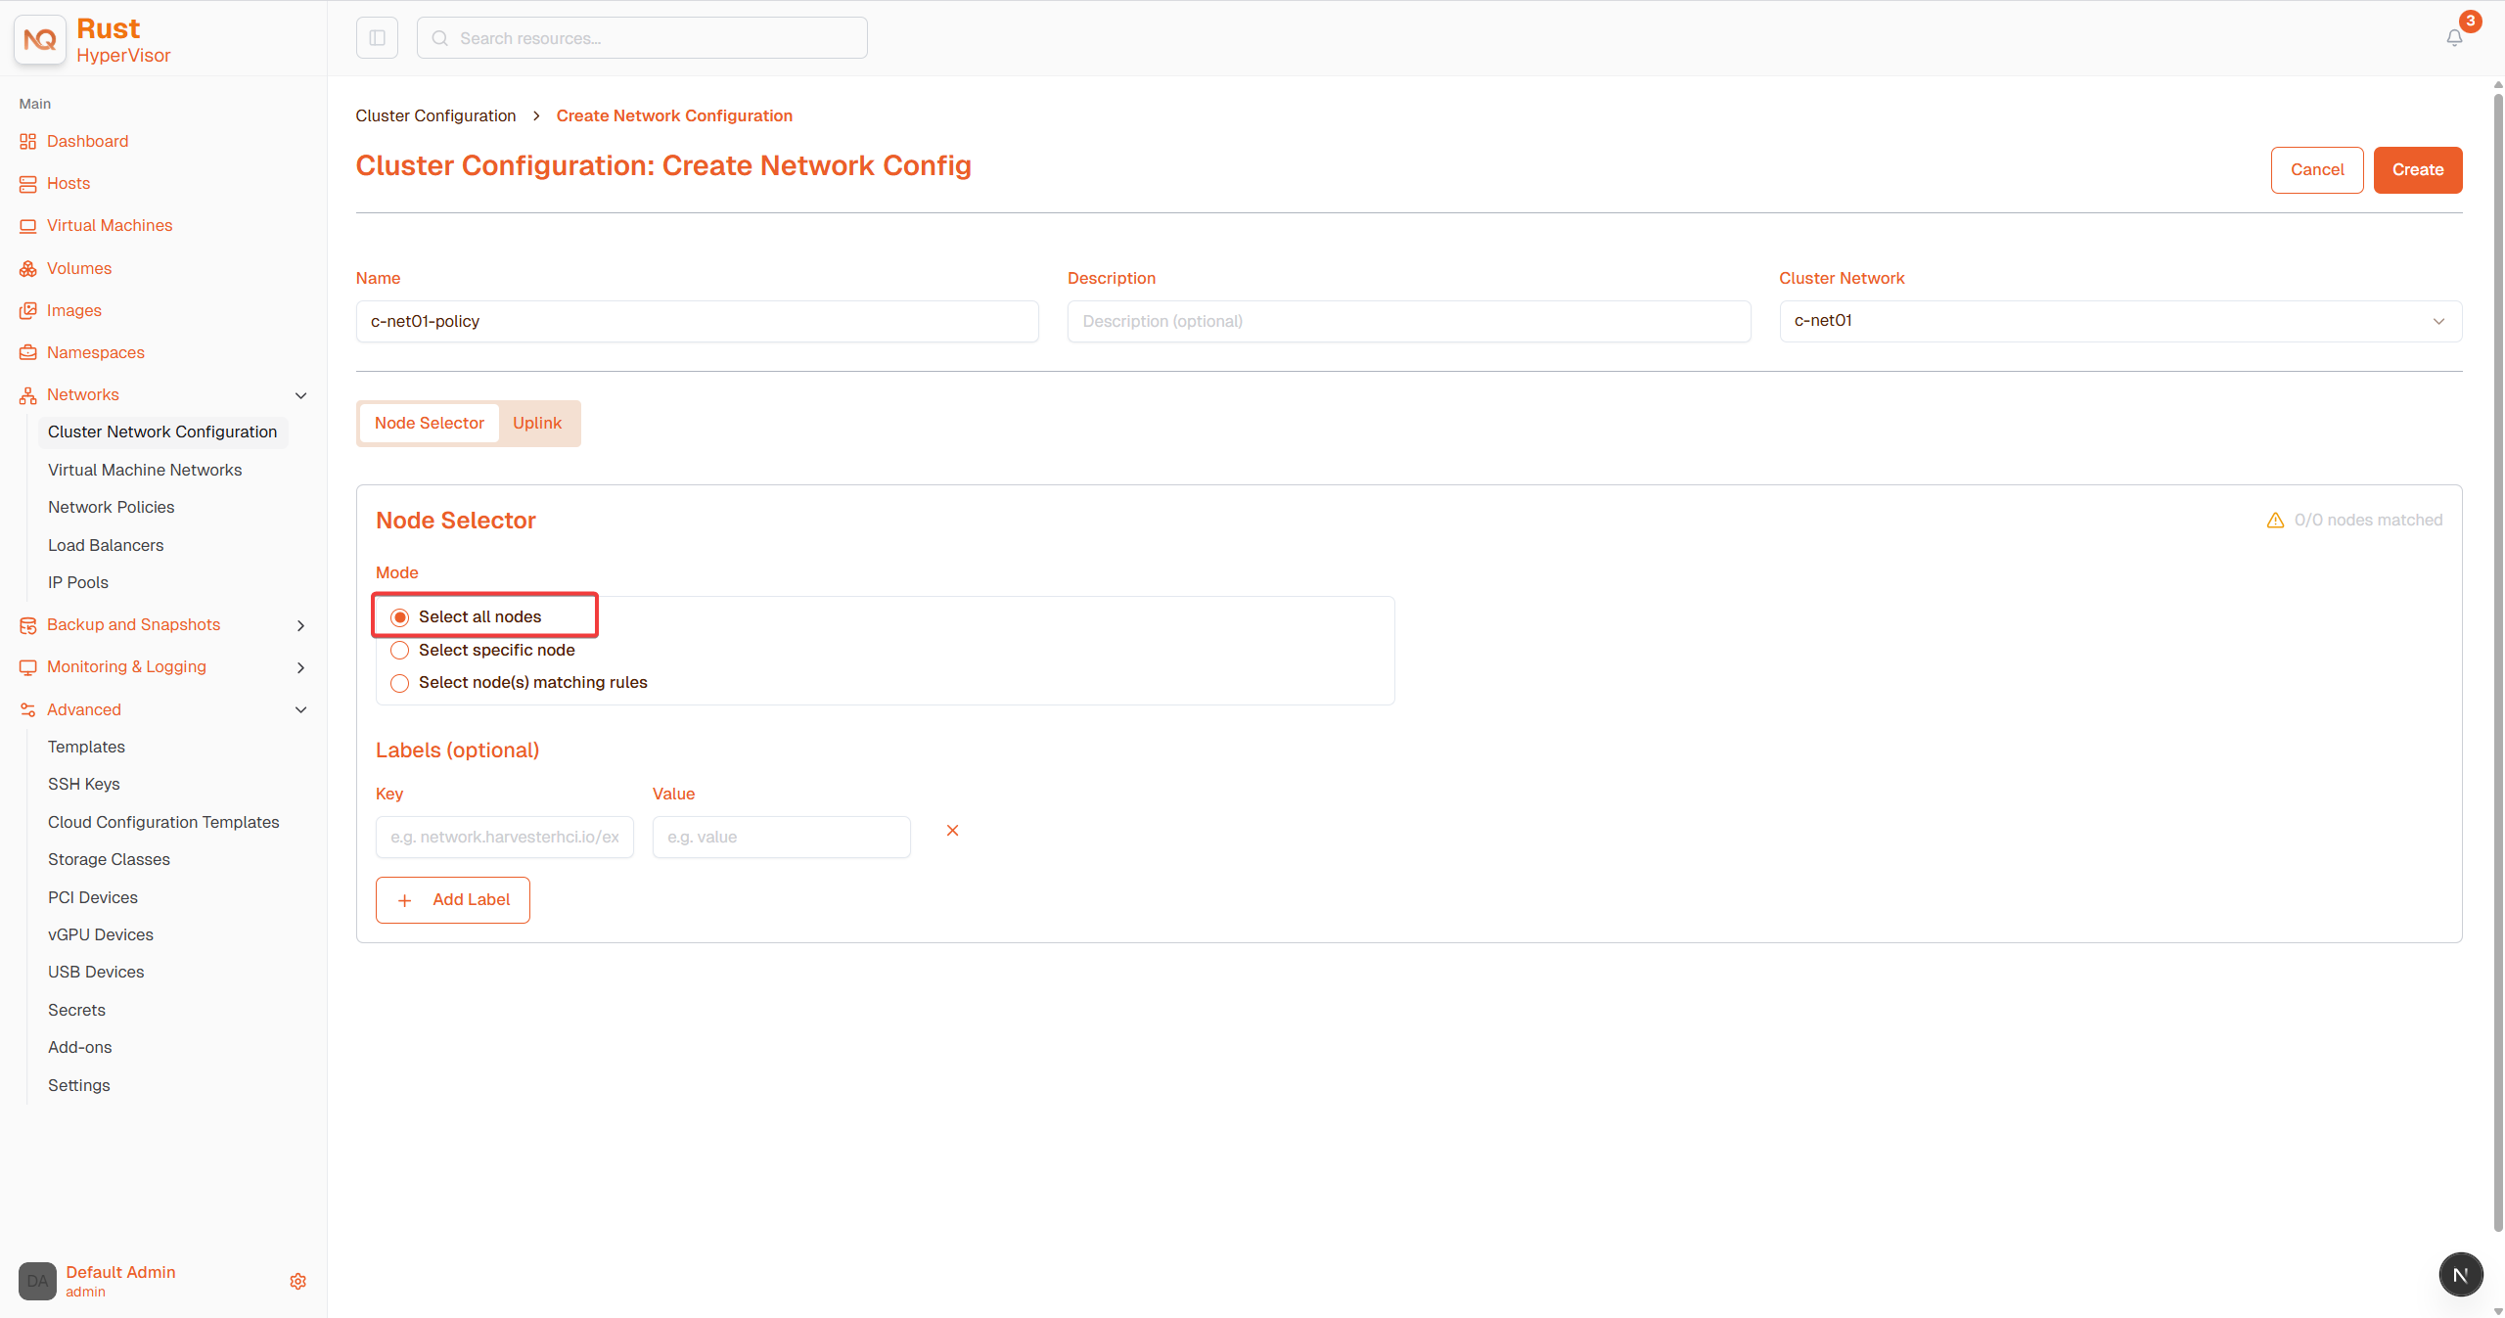
Task: Open Storage Classes page
Action: pyautogui.click(x=109, y=860)
